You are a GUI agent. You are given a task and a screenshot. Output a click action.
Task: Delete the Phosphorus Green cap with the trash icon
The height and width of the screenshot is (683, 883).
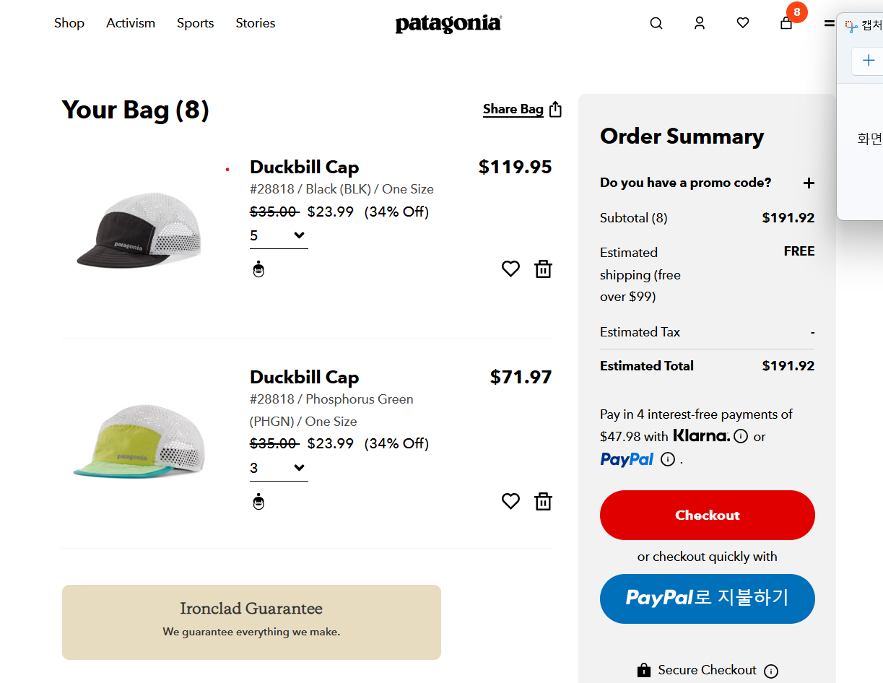[543, 501]
